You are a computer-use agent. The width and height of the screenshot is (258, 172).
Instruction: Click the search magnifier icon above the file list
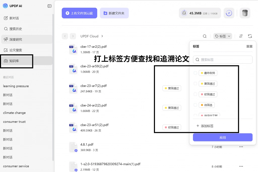pos(205,36)
